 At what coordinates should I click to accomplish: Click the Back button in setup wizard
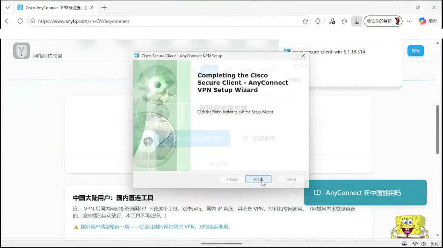coord(232,179)
